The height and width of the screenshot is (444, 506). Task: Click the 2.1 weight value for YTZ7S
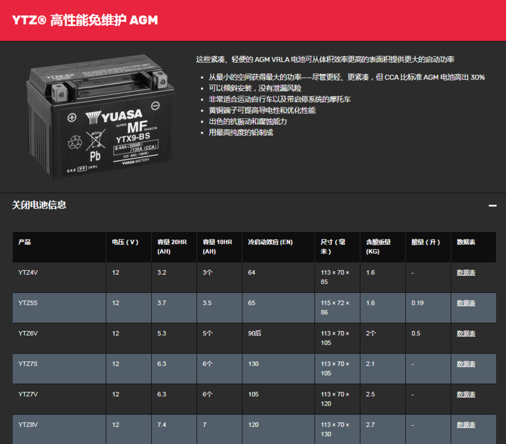pyautogui.click(x=370, y=363)
